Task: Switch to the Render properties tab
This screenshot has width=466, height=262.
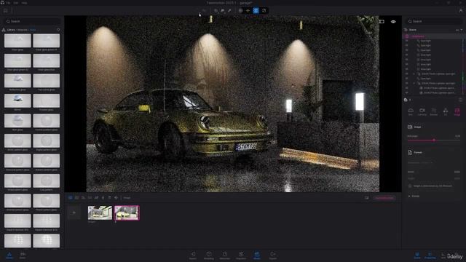Action: click(x=434, y=111)
